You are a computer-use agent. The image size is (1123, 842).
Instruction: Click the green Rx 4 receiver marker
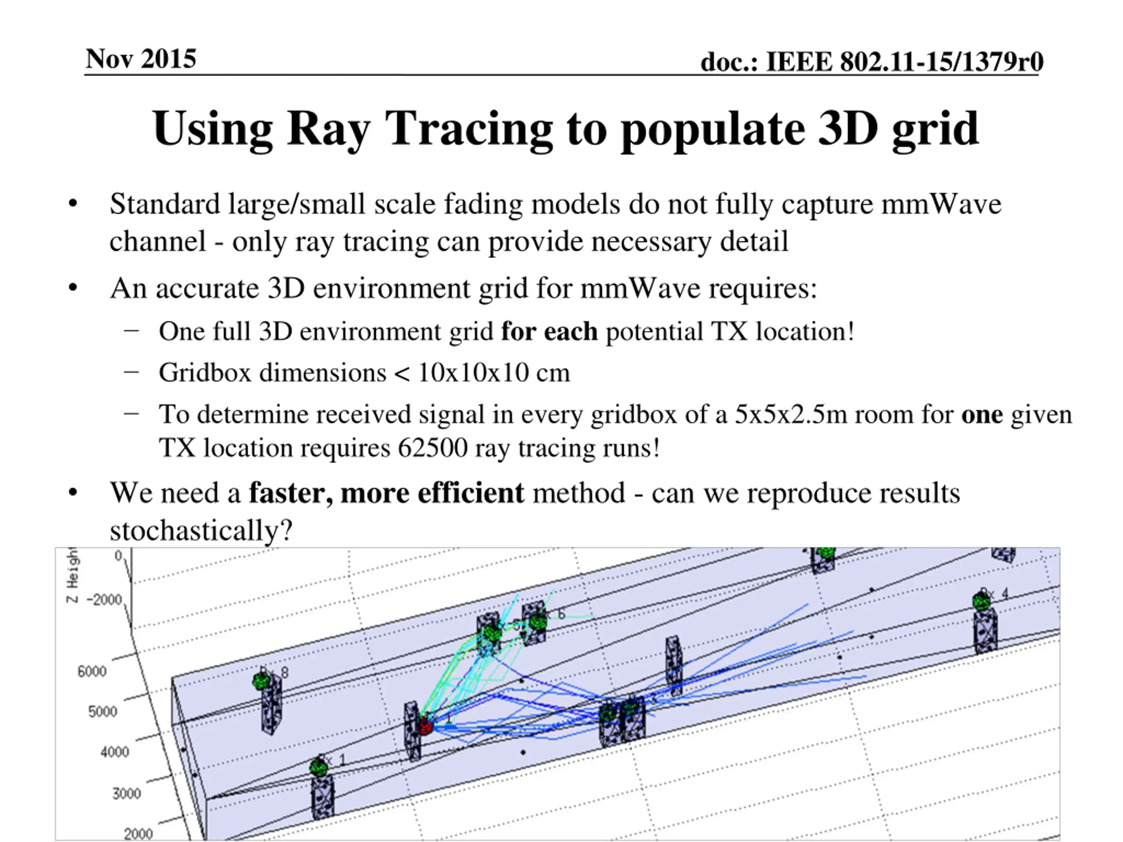tap(981, 602)
